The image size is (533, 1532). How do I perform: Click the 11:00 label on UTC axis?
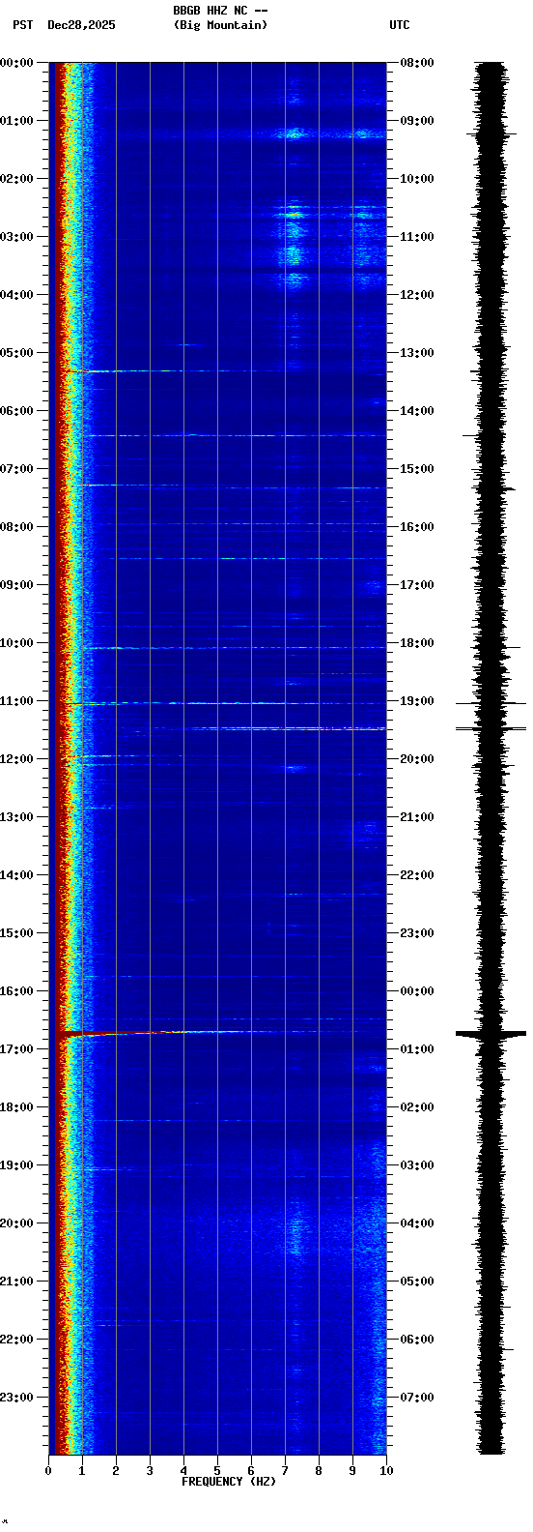click(417, 237)
